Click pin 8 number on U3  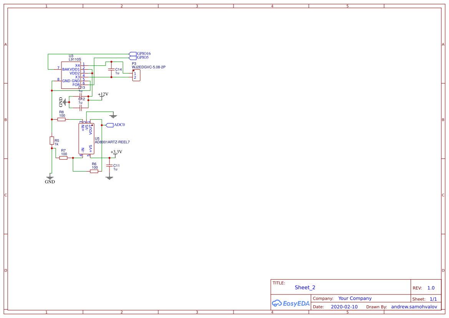pos(58,80)
